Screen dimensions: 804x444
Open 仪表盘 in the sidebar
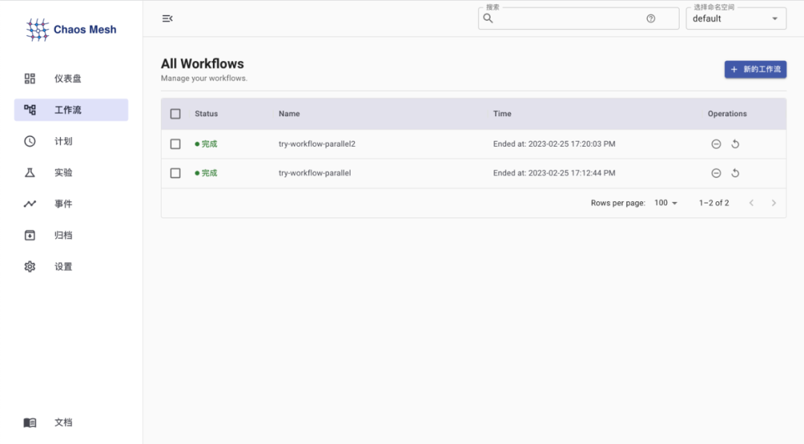pyautogui.click(x=71, y=78)
